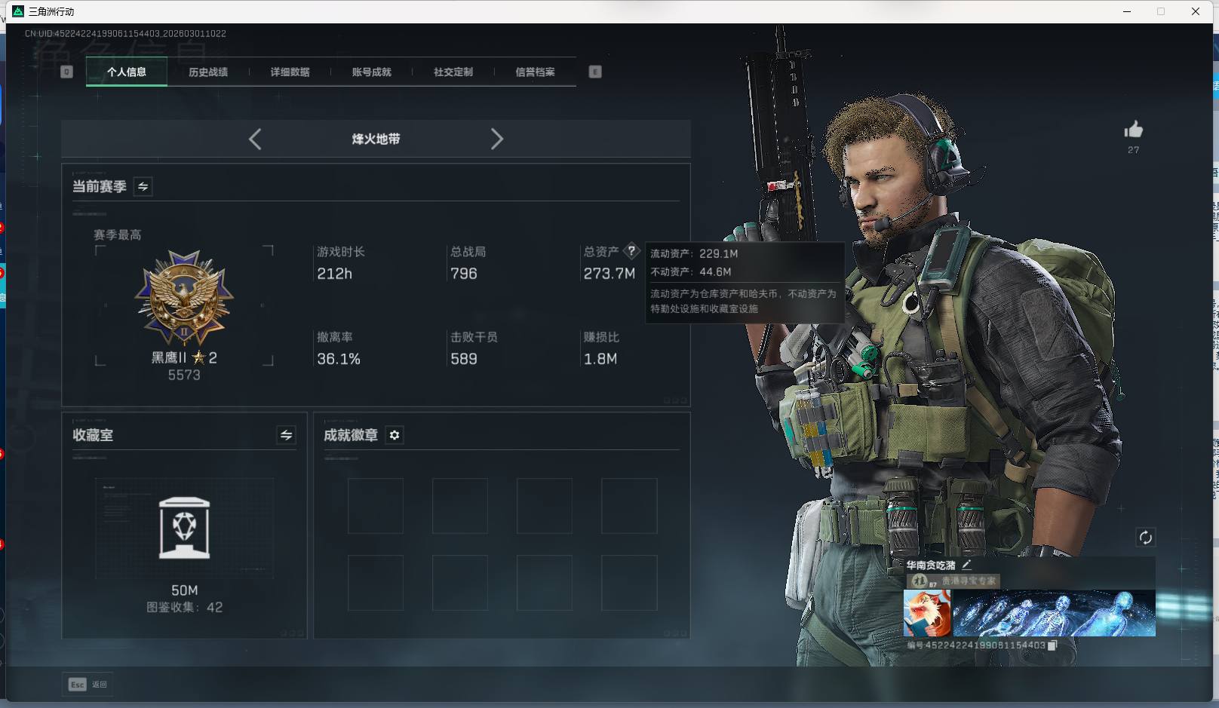Click the CN UID text at top
The width and height of the screenshot is (1219, 708).
click(125, 33)
